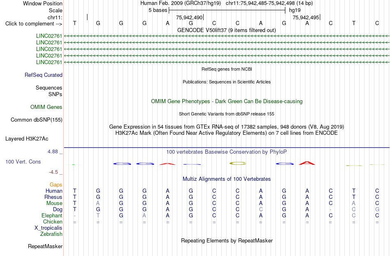390x256 pixels.
Task: Select the Sequences track label
Action: click(x=49, y=88)
